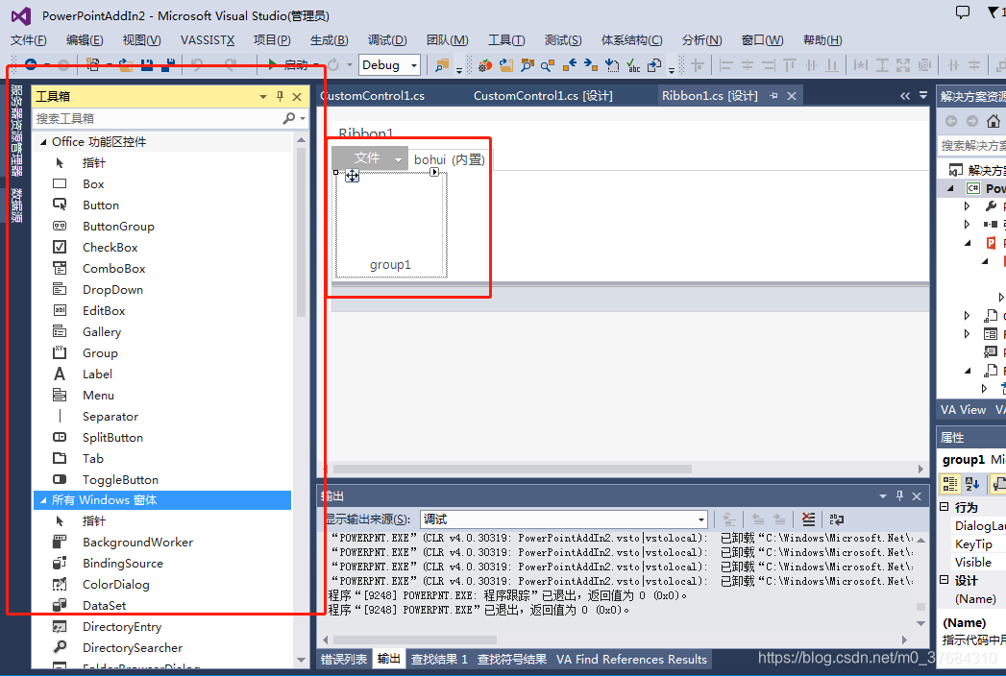The image size is (1006, 676).
Task: Click the navigate backward toolbar icon
Action: coord(30,64)
